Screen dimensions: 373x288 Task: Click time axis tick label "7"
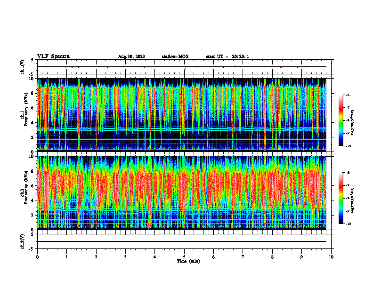tap(243, 257)
